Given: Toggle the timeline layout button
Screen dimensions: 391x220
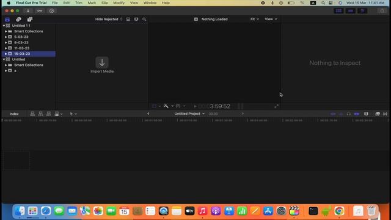Looking at the screenshot, I should (350, 11).
